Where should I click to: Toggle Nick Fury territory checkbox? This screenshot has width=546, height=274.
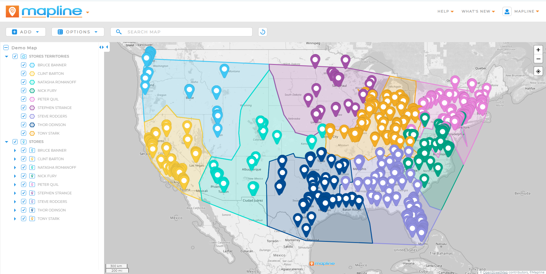pyautogui.click(x=24, y=90)
